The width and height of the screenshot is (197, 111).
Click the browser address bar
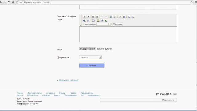[x=103, y=2]
